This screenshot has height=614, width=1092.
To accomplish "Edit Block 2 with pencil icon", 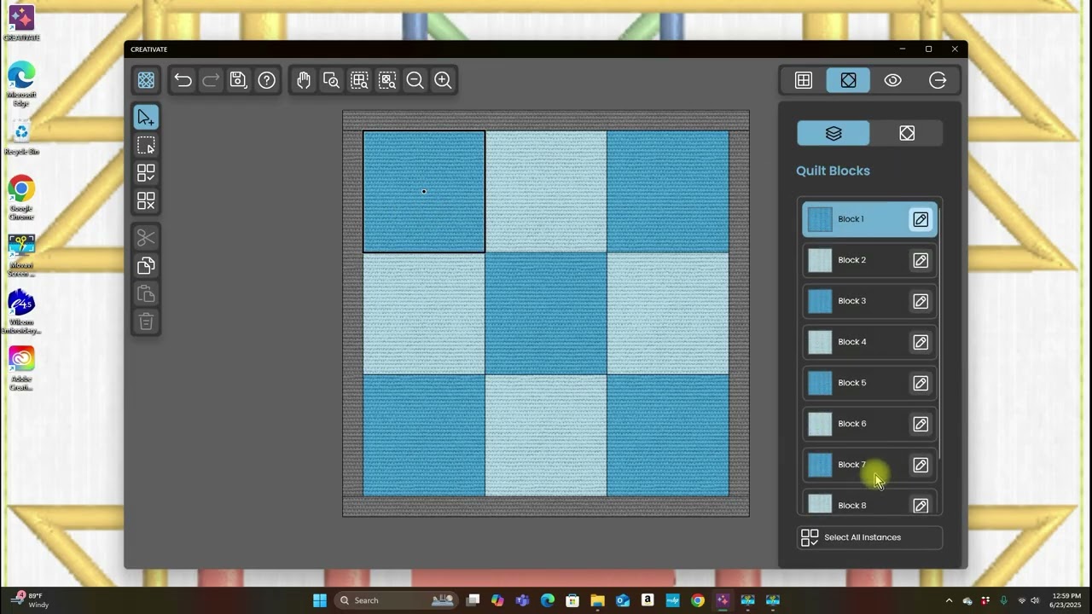I will coord(921,260).
